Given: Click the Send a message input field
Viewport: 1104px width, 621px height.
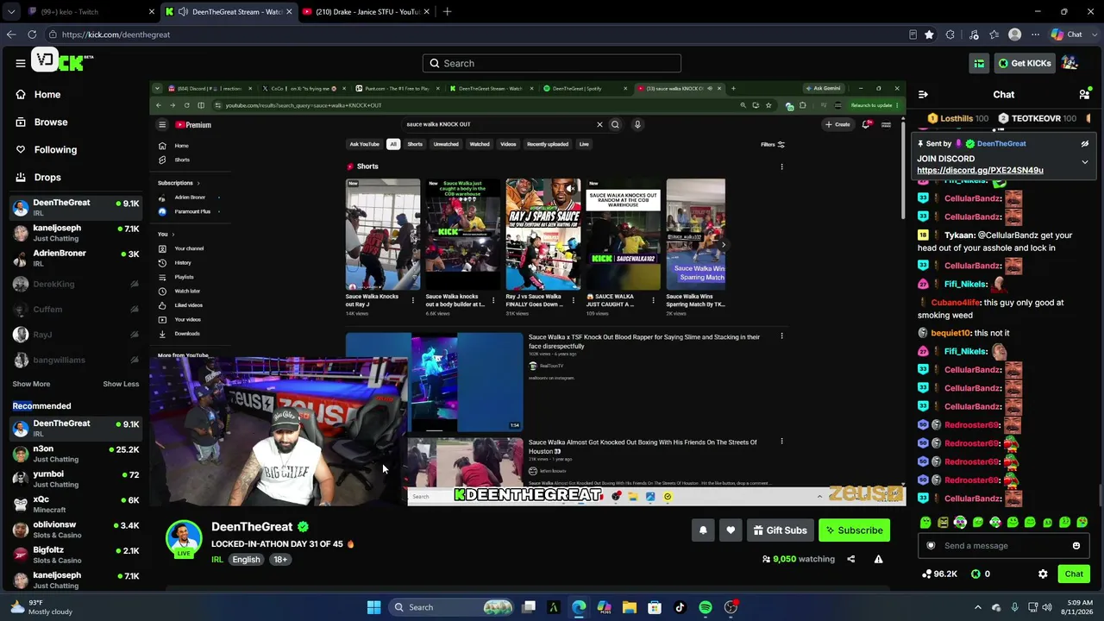Looking at the screenshot, I should (1004, 546).
